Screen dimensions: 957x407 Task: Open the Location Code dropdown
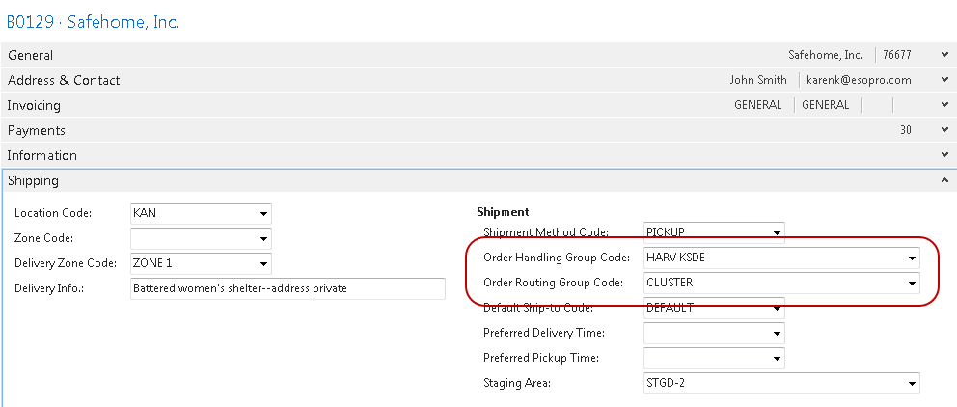(x=262, y=213)
